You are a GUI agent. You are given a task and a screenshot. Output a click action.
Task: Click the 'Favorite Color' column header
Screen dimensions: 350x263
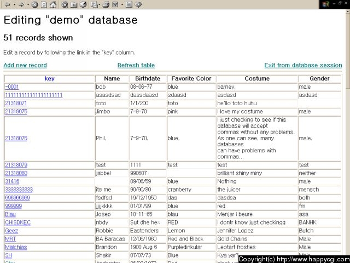191,78
